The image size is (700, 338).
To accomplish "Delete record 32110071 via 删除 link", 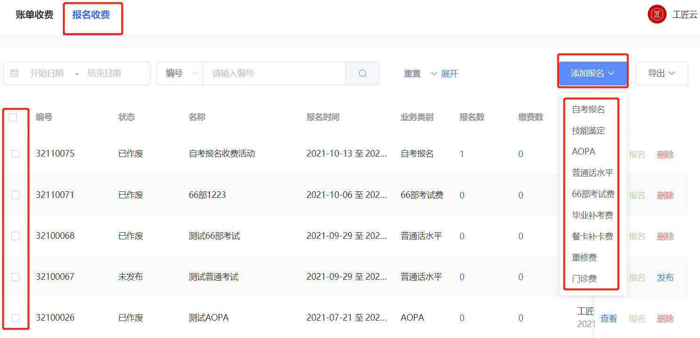I will pyautogui.click(x=665, y=195).
